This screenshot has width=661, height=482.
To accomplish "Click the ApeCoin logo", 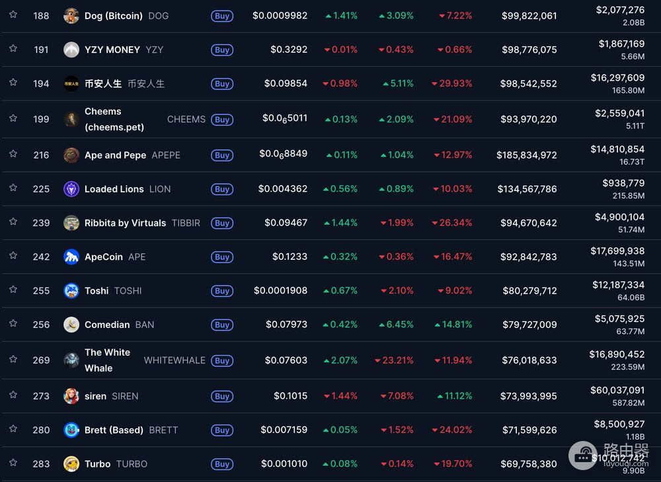I will point(71,257).
